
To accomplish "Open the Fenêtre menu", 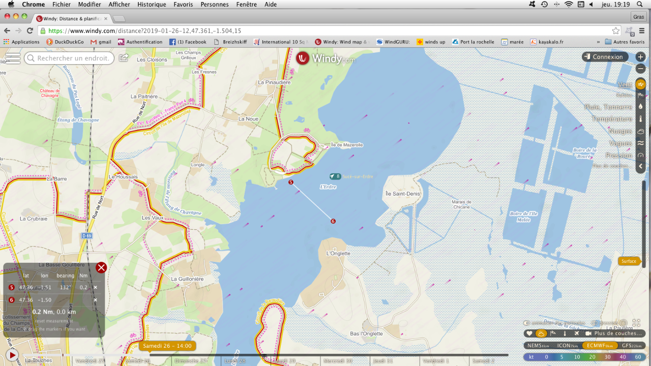I will coord(246,4).
